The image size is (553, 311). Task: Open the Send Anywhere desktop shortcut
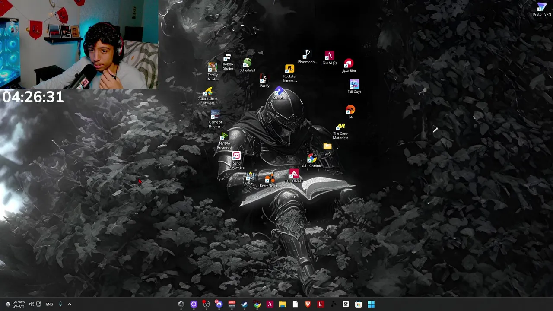pyautogui.click(x=236, y=161)
